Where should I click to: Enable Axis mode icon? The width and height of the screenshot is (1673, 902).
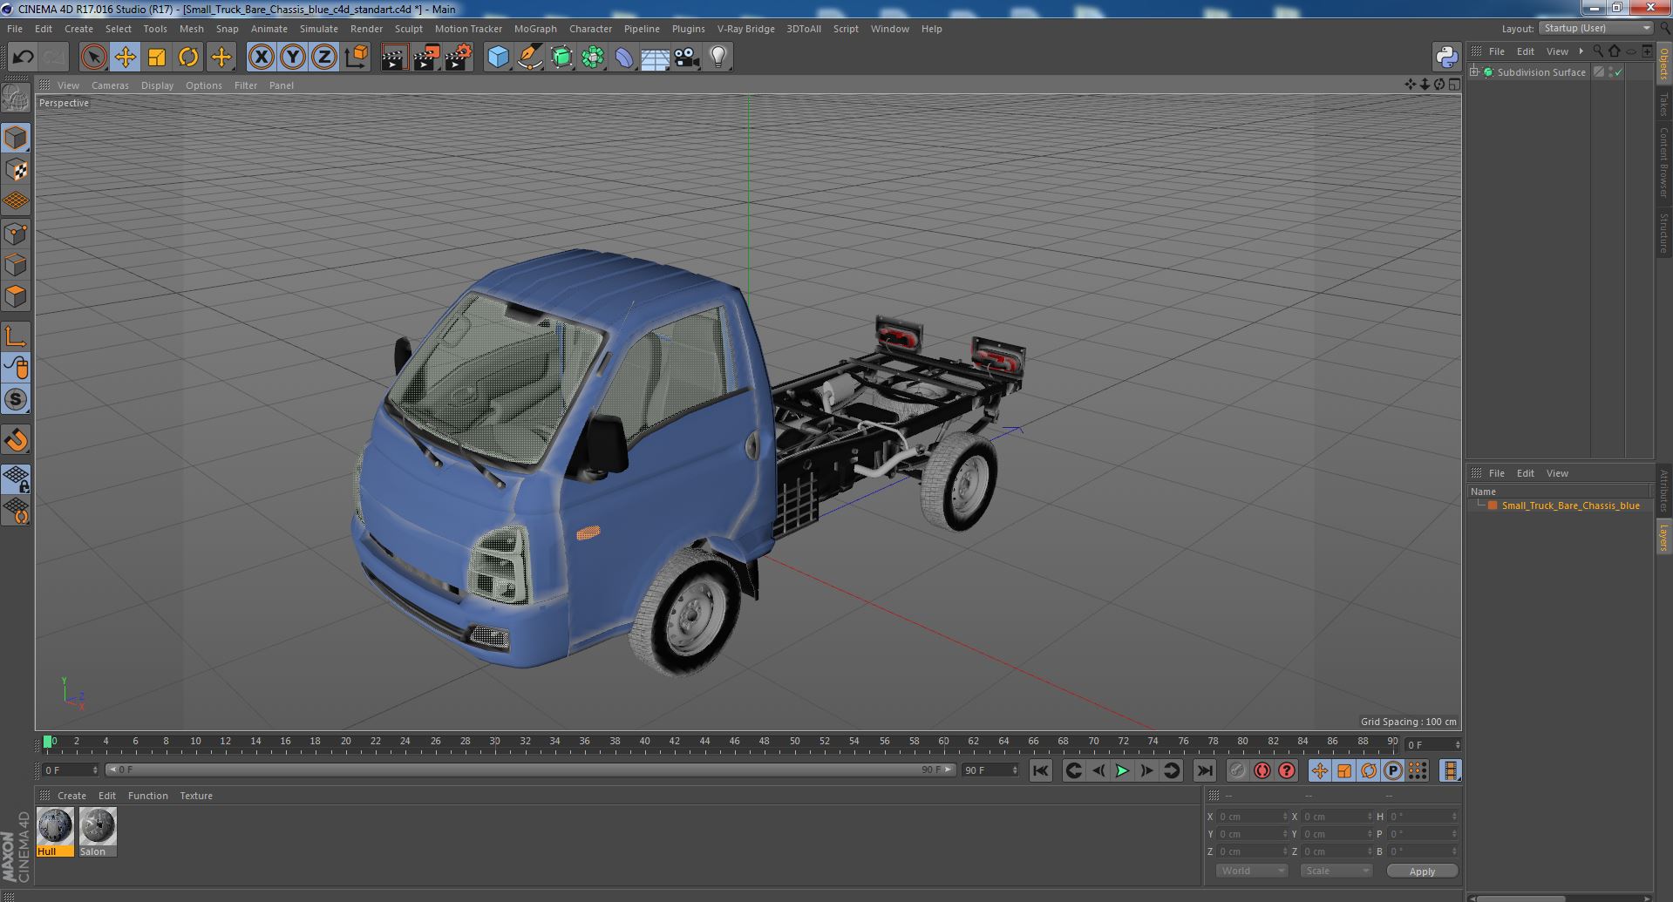coord(16,336)
